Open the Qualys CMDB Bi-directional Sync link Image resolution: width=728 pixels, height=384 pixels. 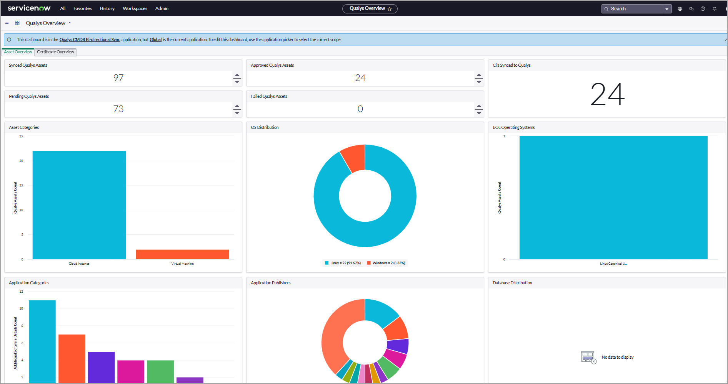click(x=90, y=40)
